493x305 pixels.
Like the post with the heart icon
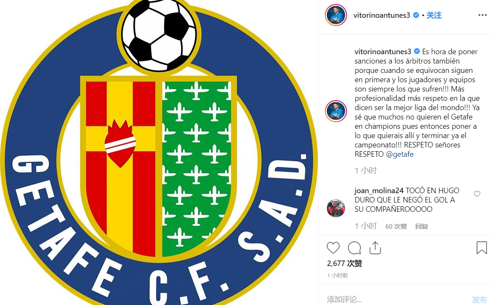[x=333, y=248]
